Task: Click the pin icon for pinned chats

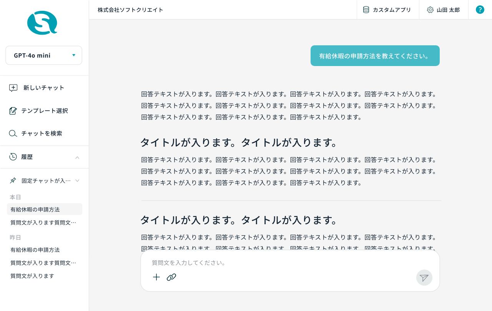Action: coord(13,180)
